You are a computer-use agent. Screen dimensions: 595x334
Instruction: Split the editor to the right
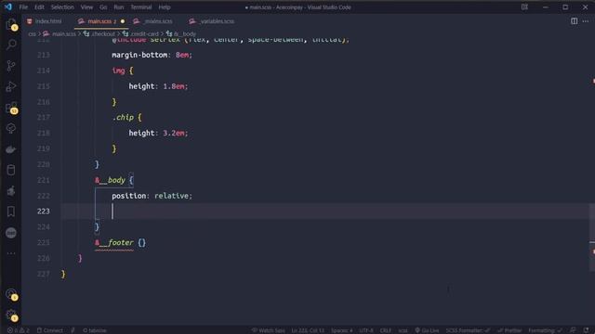(575, 21)
